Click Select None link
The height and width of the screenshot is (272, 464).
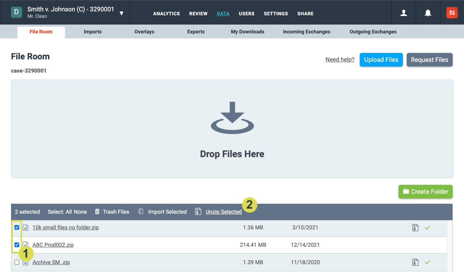click(80, 212)
